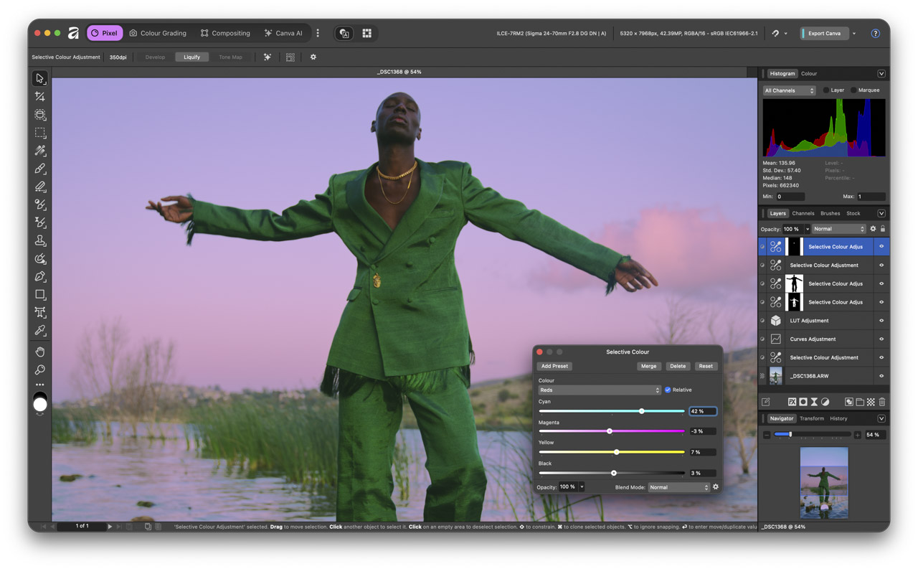The height and width of the screenshot is (569, 918).
Task: Open Blend Mode dropdown in Selective Colour dialog
Action: point(678,487)
